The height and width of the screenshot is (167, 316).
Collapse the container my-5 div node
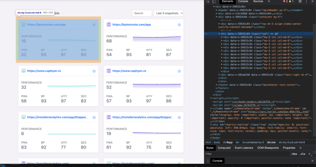click(x=216, y=17)
